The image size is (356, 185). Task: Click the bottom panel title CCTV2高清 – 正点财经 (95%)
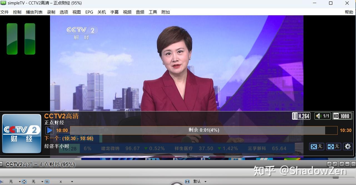tap(40, 164)
